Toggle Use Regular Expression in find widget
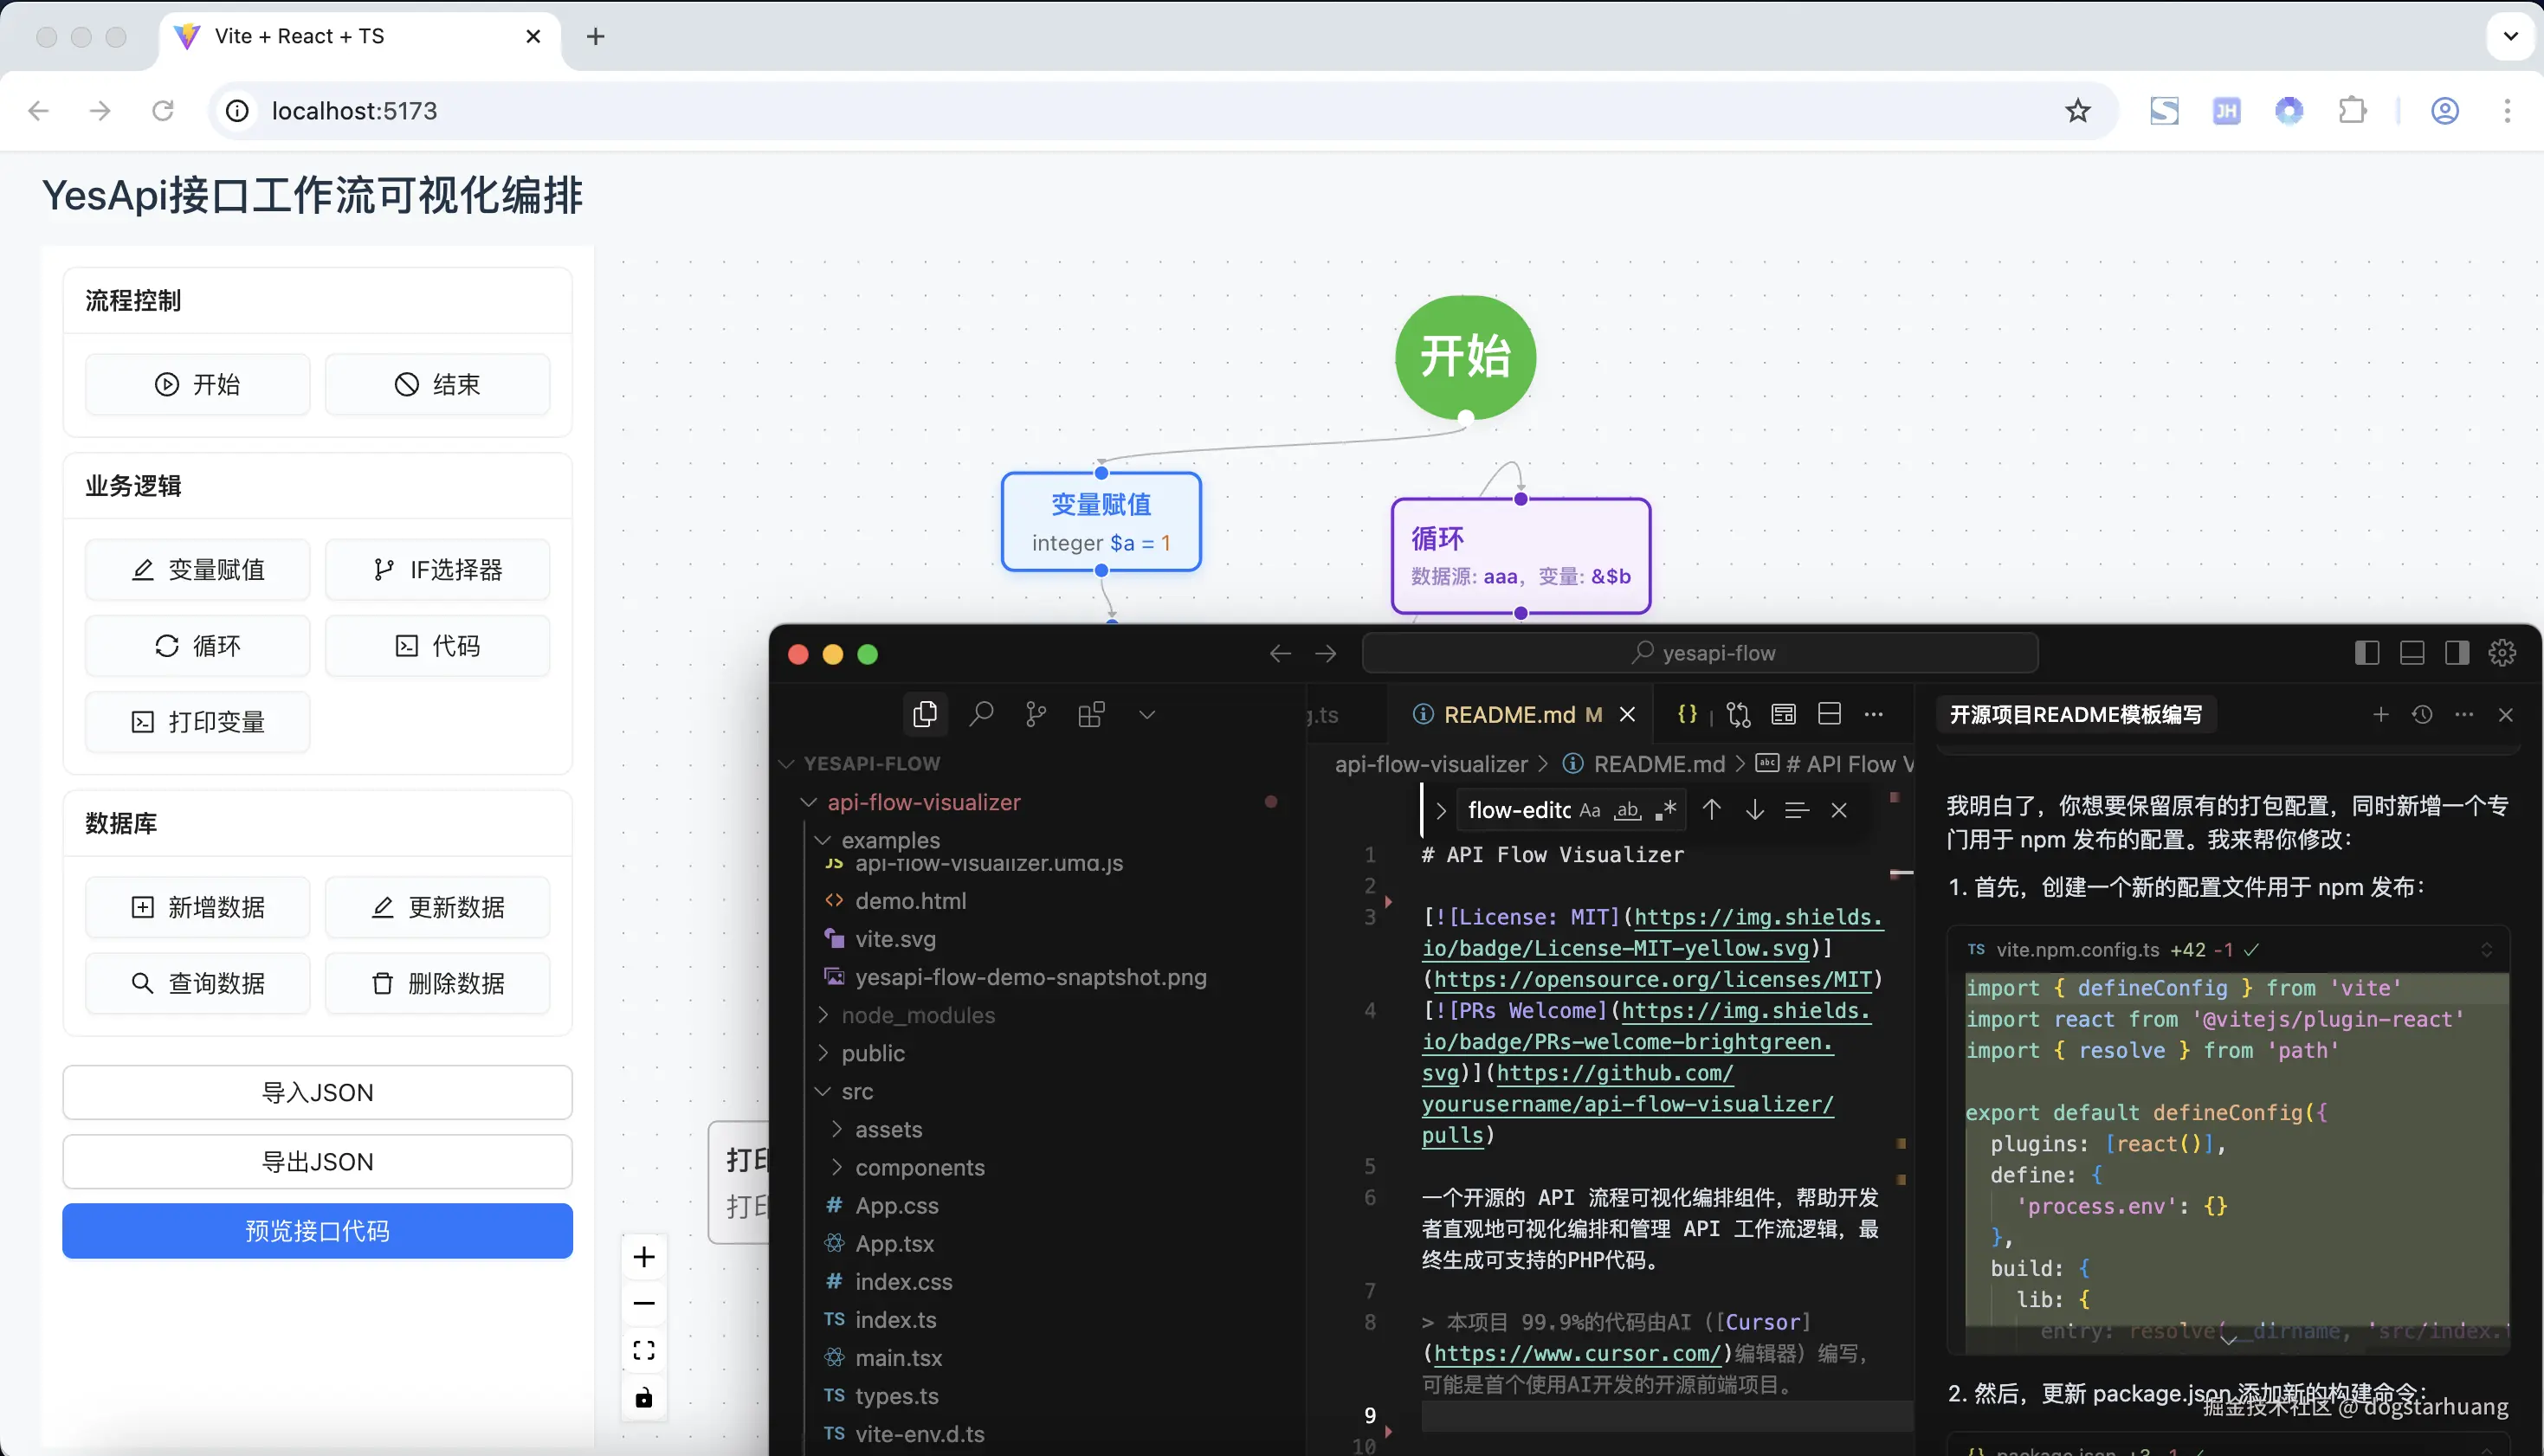Screen dimensions: 2544x1456 (1665, 810)
